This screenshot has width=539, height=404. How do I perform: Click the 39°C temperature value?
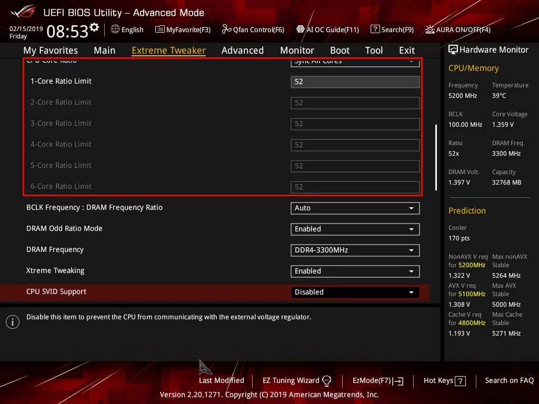click(499, 96)
